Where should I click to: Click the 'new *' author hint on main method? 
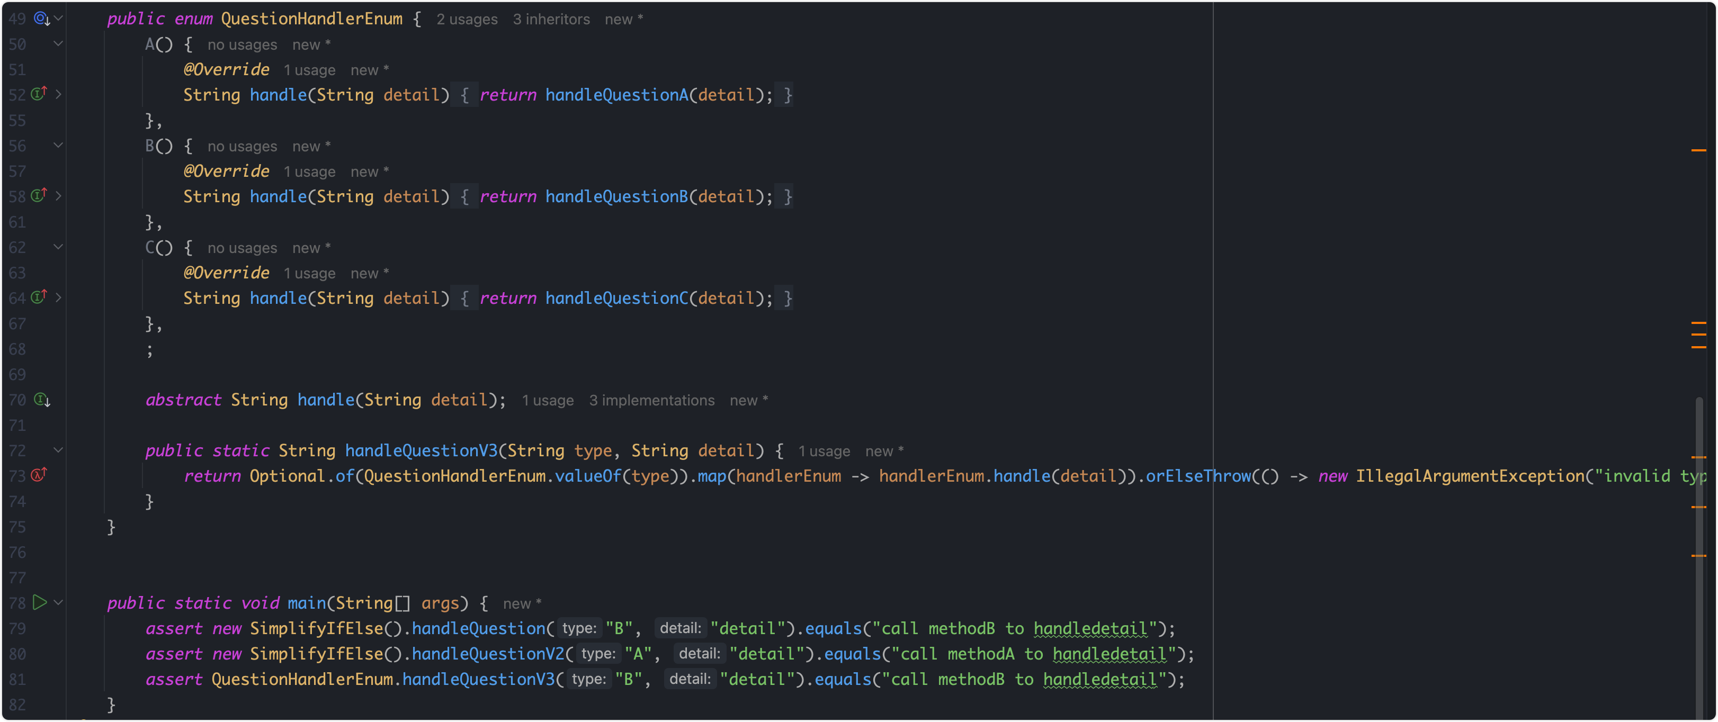point(522,604)
